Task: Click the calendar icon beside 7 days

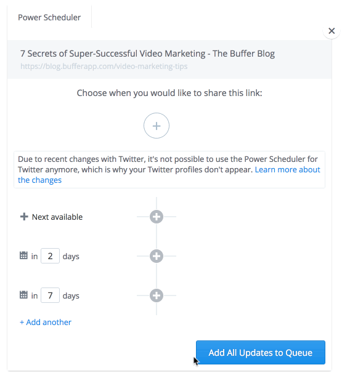Action: coord(23,295)
